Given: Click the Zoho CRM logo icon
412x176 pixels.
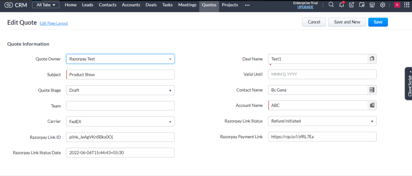Looking at the screenshot, I should click(9, 5).
